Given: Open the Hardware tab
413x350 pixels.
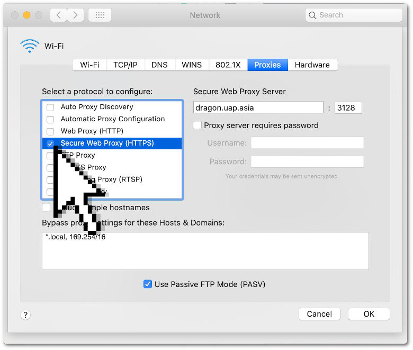Looking at the screenshot, I should [x=312, y=65].
